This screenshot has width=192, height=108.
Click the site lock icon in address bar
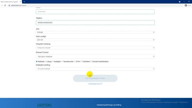[9, 5]
